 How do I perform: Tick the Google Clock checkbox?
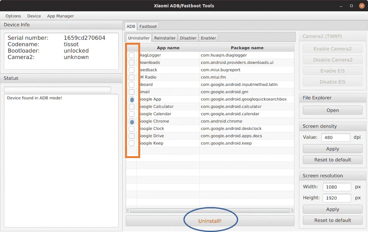click(132, 129)
